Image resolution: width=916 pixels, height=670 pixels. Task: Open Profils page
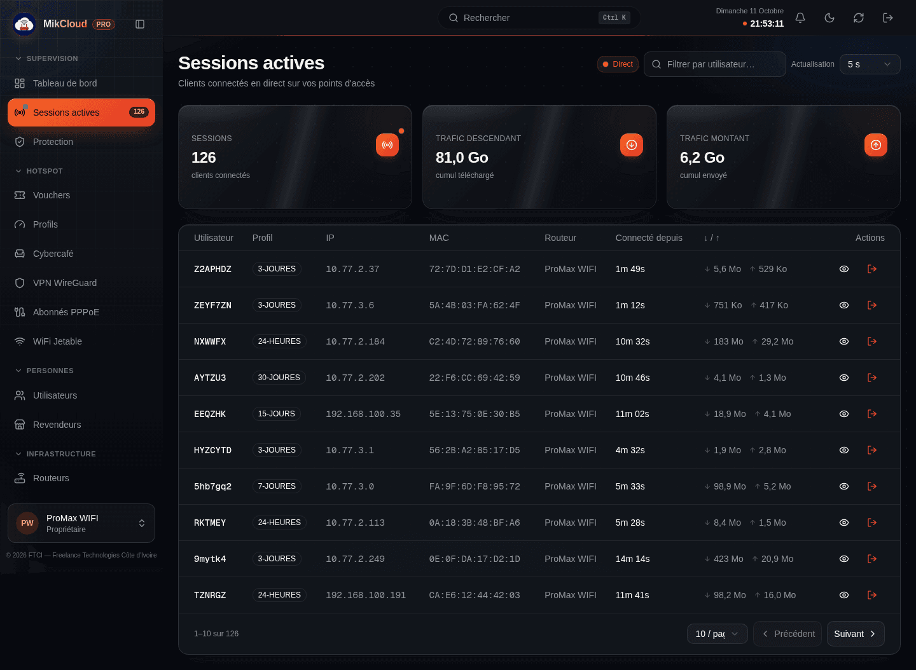(81, 224)
